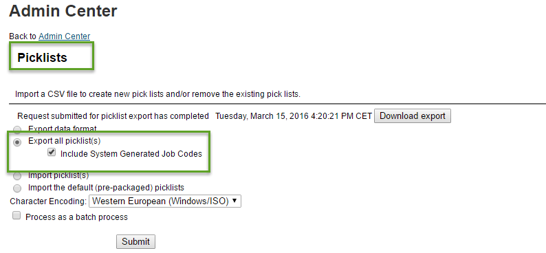Open the Character Encoding dropdown
The image size is (546, 253).
pyautogui.click(x=165, y=201)
